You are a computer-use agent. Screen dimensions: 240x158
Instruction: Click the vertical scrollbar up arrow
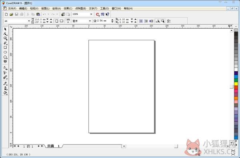pyautogui.click(x=232, y=31)
